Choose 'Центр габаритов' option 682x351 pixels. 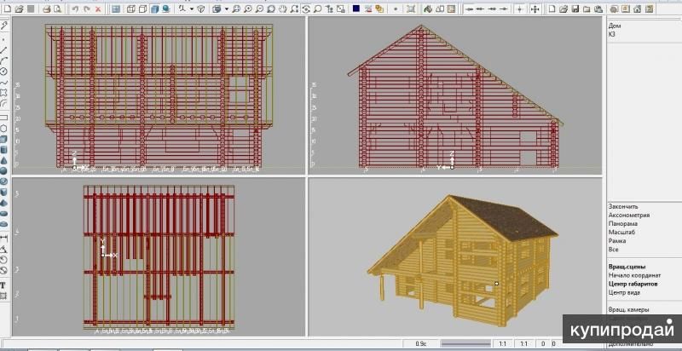[x=633, y=284]
